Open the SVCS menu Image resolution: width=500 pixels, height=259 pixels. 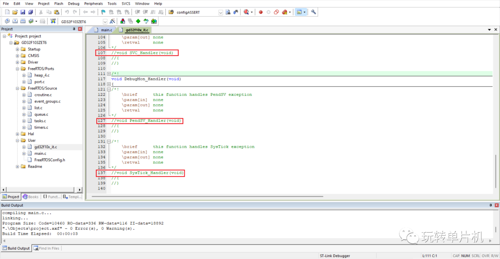pos(125,4)
